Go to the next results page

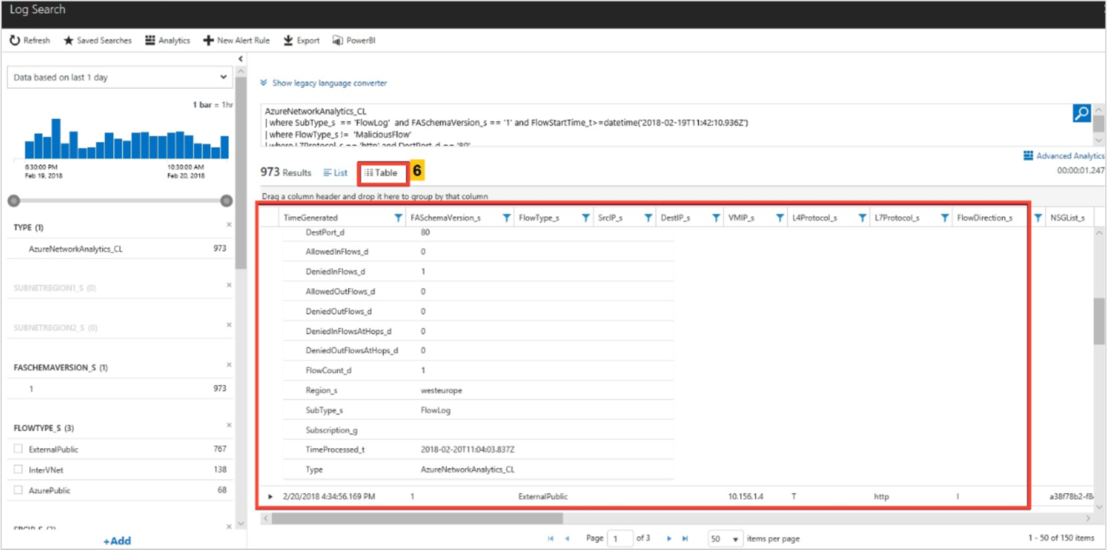pyautogui.click(x=669, y=538)
